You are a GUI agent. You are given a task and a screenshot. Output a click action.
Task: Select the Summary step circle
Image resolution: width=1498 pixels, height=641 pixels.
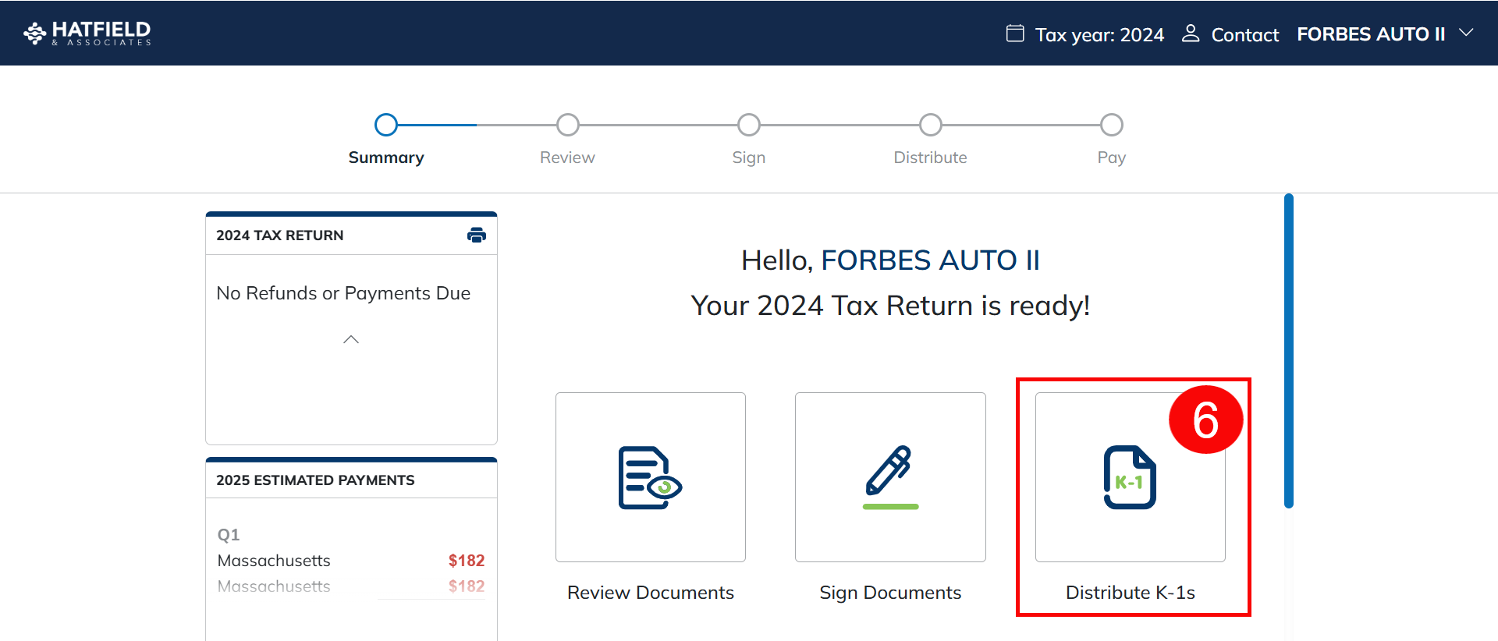[x=386, y=125]
